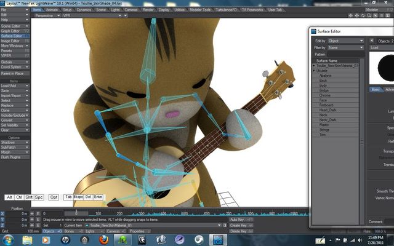Screen dimensions: 394x246
Task: Click the eye icon in the Y row
Action: click(x=32, y=220)
